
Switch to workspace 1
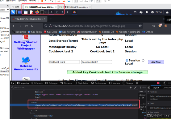(x=52, y=12)
